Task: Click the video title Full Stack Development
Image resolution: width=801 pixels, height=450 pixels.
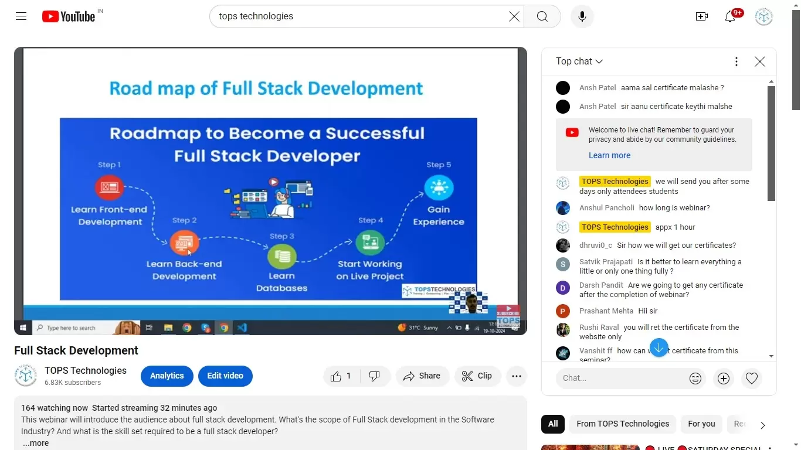Action: [x=76, y=350]
